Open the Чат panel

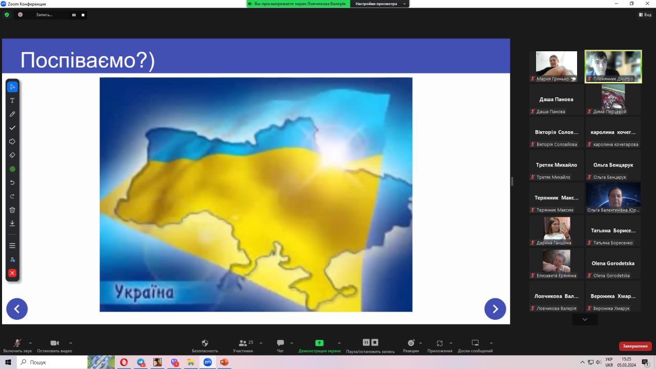(280, 345)
